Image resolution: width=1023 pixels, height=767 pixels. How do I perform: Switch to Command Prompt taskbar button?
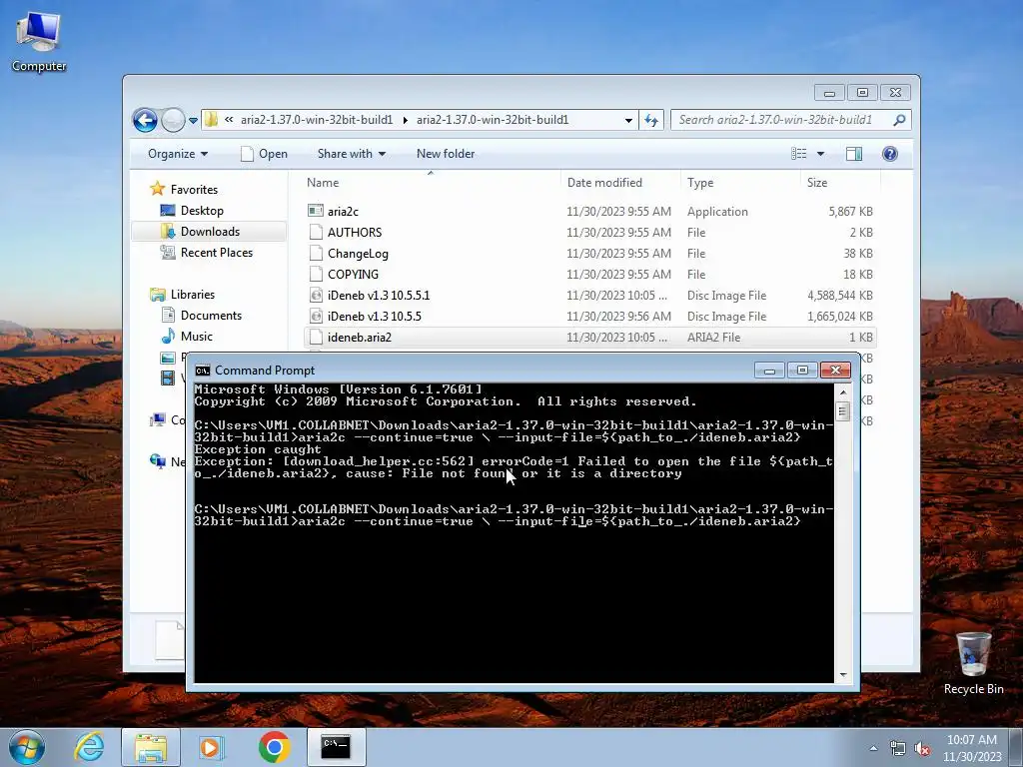(x=336, y=747)
